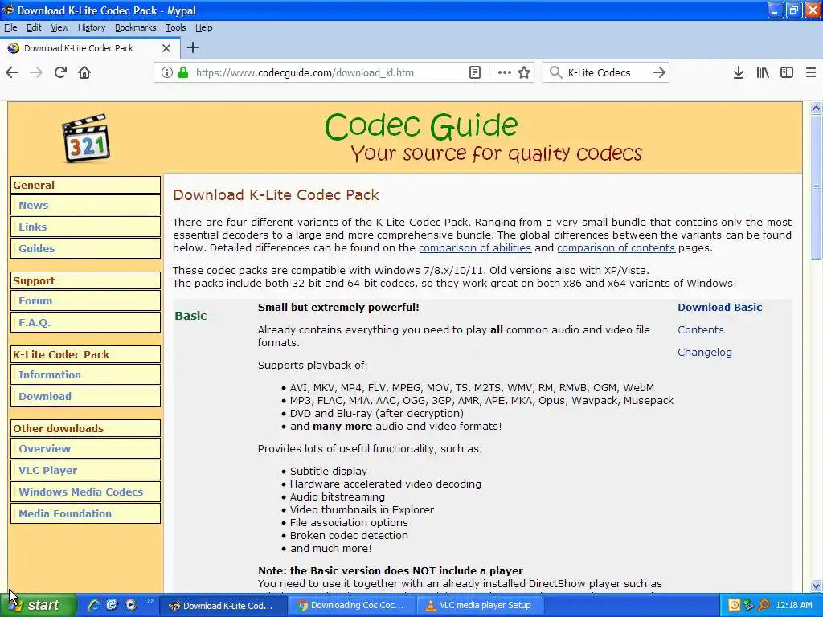
Task: Open the Basic Changelog link
Action: (x=704, y=352)
